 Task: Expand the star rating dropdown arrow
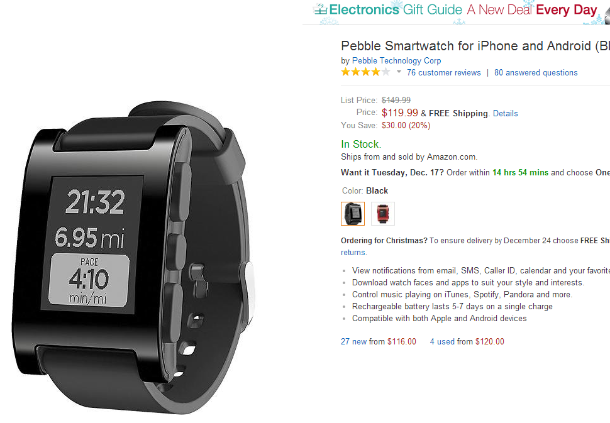pos(399,72)
